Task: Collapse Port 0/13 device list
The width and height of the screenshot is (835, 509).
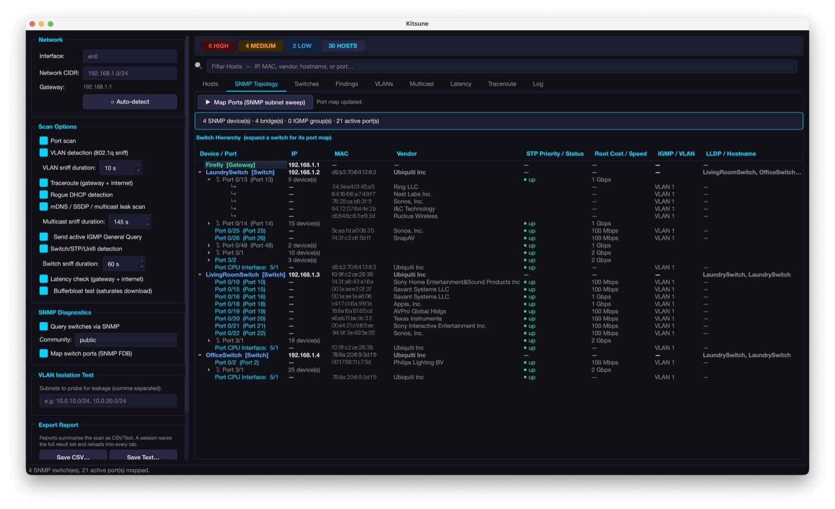Action: 209,179
